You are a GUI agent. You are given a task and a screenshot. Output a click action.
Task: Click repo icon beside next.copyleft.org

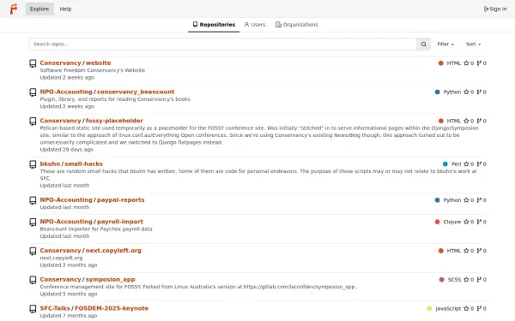click(33, 251)
